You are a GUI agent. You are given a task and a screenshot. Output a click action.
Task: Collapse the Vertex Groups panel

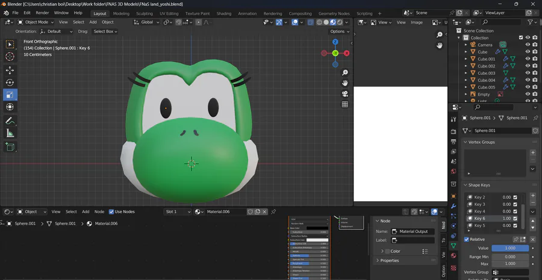[x=466, y=142]
